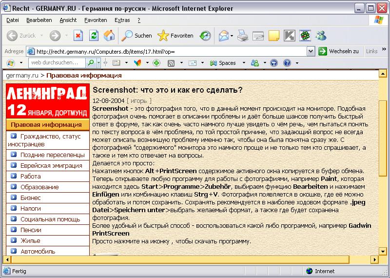Click the Stop loading red X icon

pos(78,36)
